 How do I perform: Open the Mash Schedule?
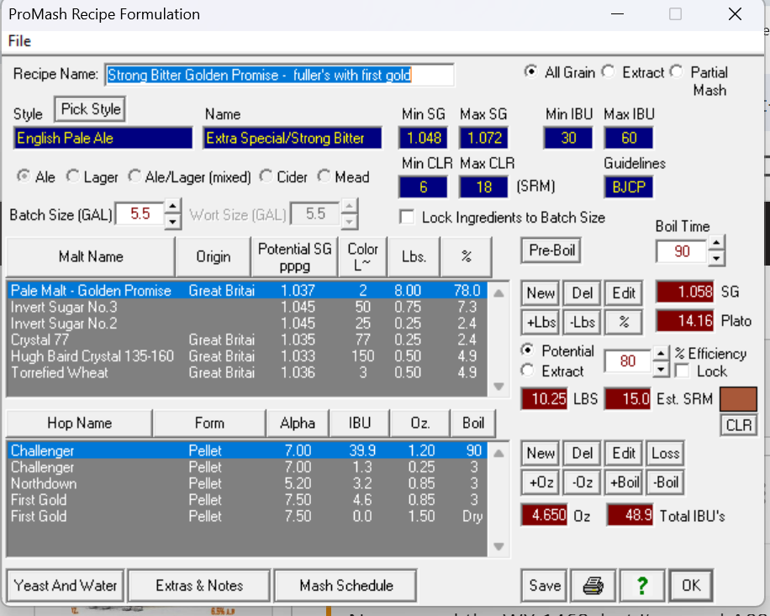346,585
